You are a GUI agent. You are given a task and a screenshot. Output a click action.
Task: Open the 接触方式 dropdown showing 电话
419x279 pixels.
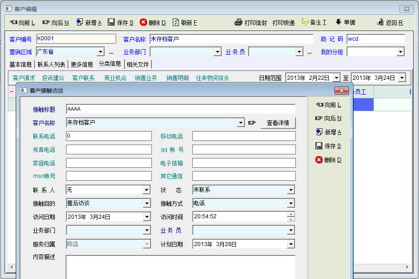[x=291, y=203]
